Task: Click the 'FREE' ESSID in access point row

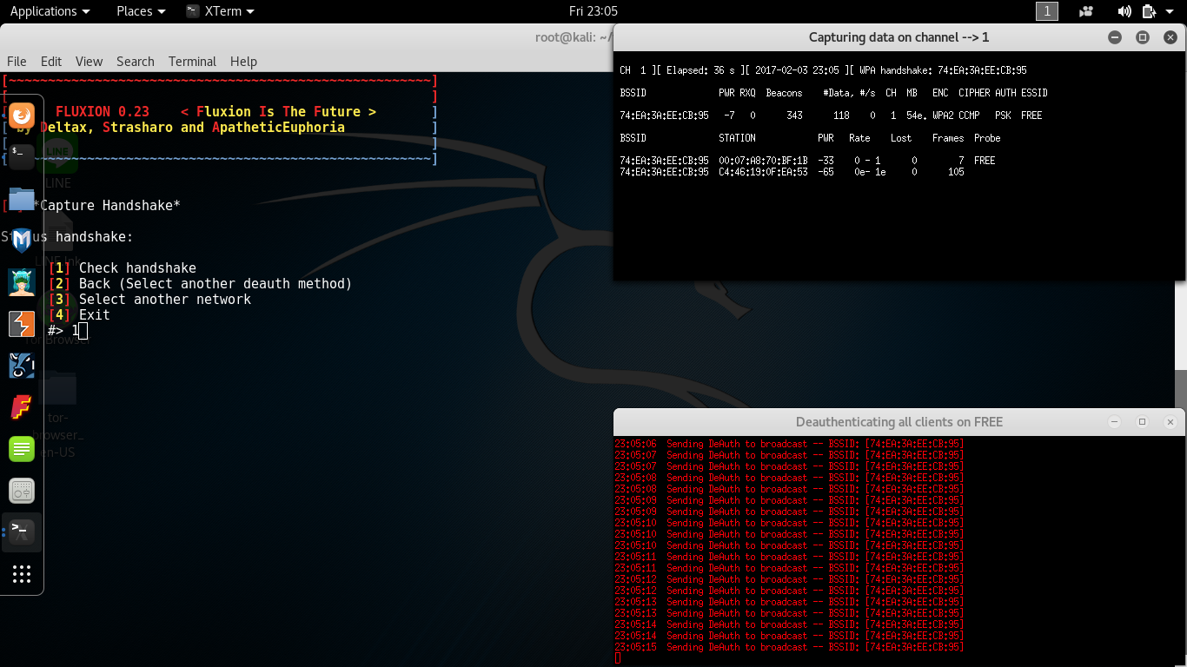Action: pos(1031,116)
